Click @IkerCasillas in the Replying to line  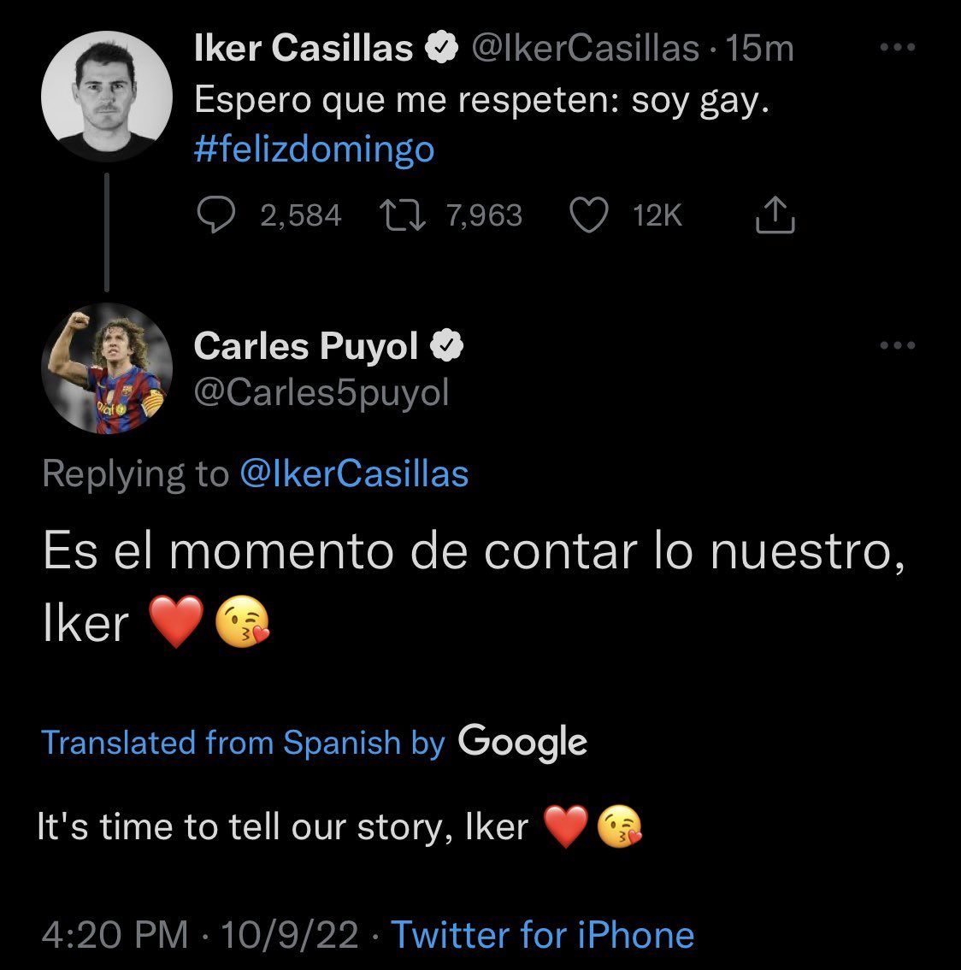click(354, 473)
